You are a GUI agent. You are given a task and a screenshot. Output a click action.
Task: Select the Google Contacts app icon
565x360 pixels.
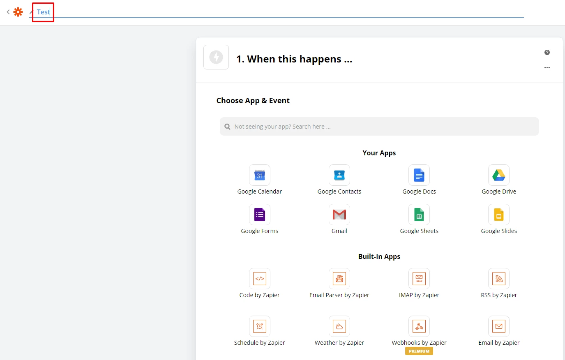tap(339, 175)
